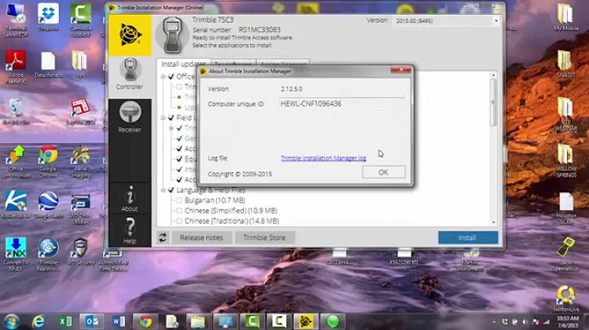The image size is (589, 330).
Task: Click the Google Chrome desktop icon
Action: [48, 161]
